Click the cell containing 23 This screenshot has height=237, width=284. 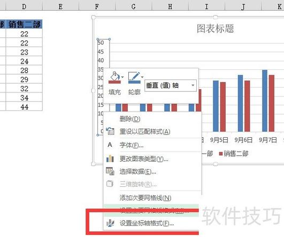(24, 52)
